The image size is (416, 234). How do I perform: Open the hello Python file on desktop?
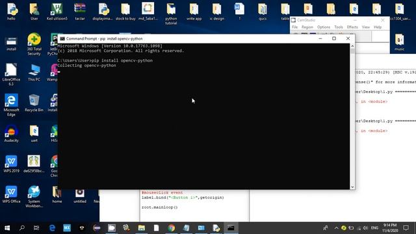[x=12, y=12]
